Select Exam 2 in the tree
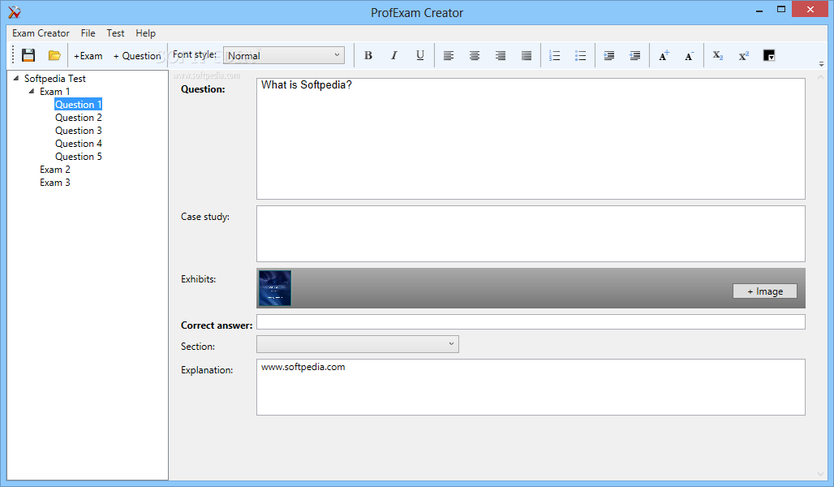834x487 pixels. tap(55, 170)
